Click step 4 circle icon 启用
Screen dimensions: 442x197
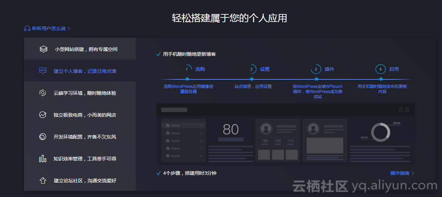pos(381,69)
